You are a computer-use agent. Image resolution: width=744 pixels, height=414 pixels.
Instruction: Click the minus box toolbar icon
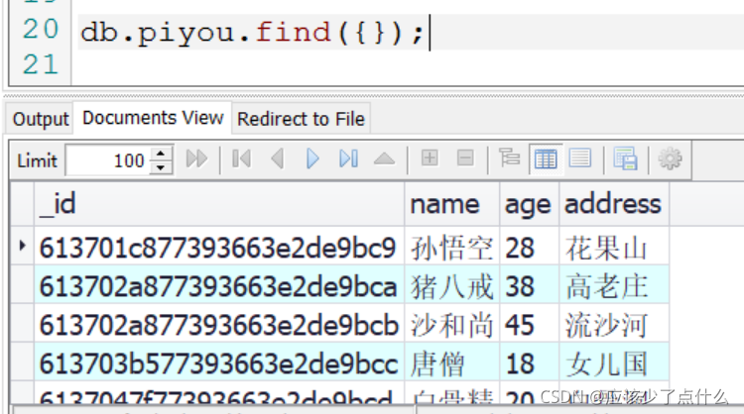(465, 158)
